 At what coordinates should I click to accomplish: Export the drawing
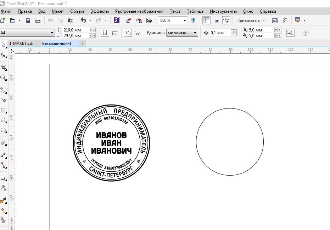pyautogui.click(x=139, y=20)
